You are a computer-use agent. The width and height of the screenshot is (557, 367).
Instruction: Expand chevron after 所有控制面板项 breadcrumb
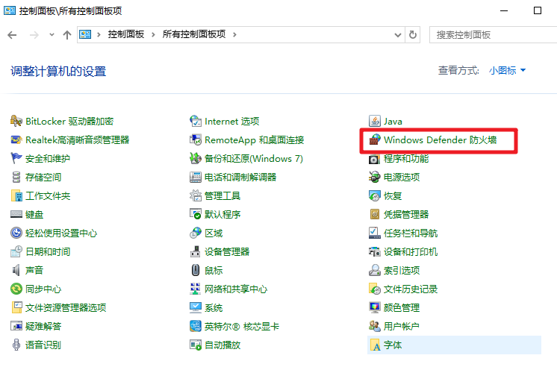234,35
